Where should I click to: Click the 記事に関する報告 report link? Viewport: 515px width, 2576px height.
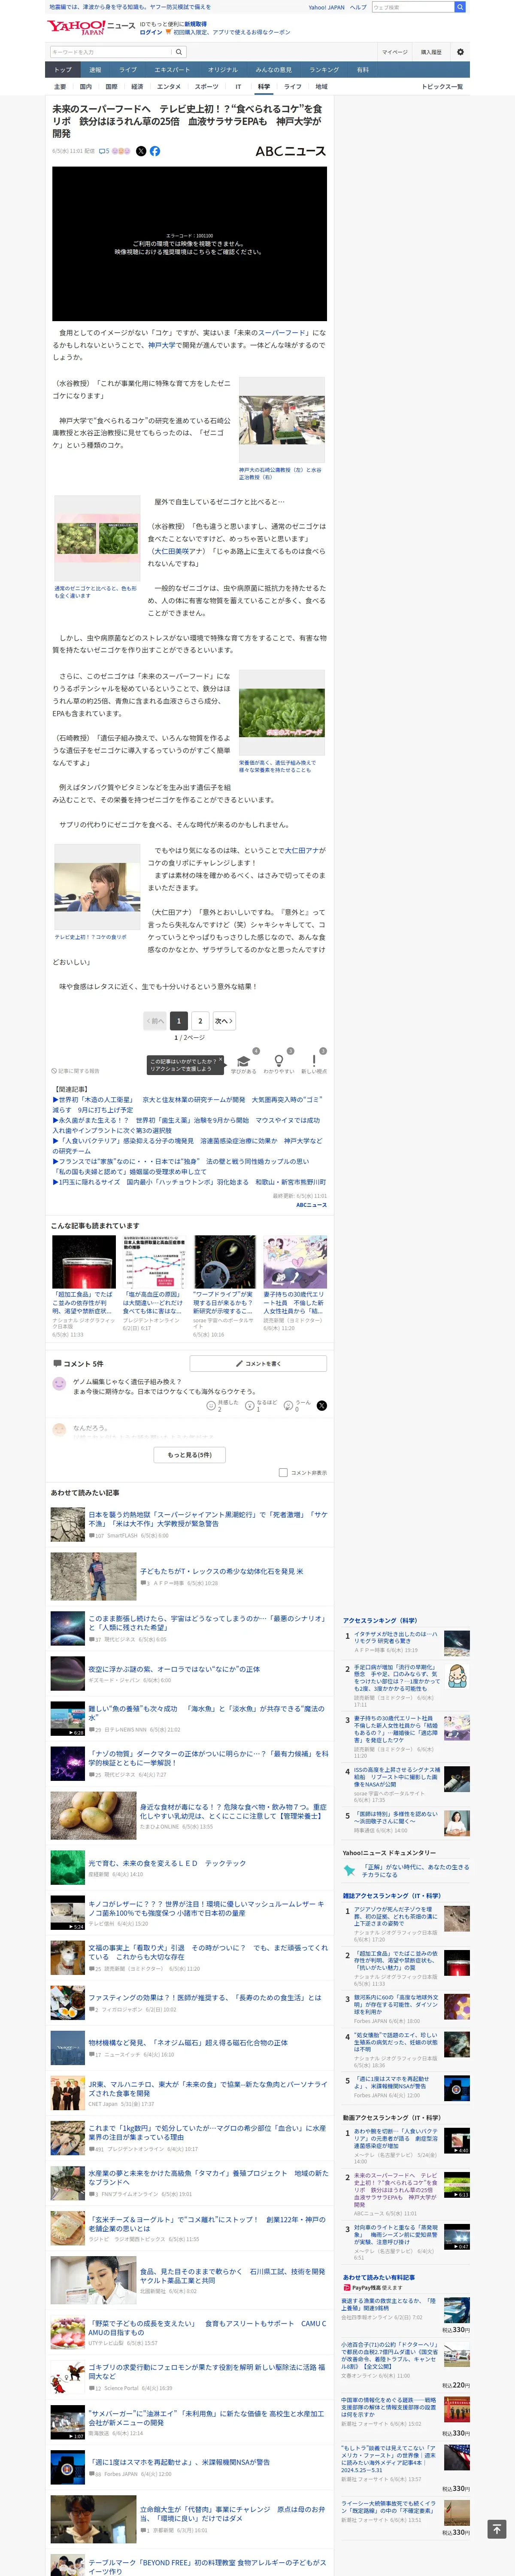click(76, 1071)
